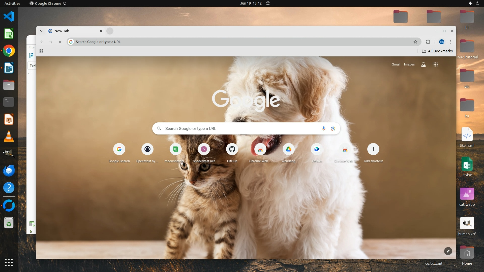Open Search Labs flask icon
The height and width of the screenshot is (272, 484).
tap(423, 64)
